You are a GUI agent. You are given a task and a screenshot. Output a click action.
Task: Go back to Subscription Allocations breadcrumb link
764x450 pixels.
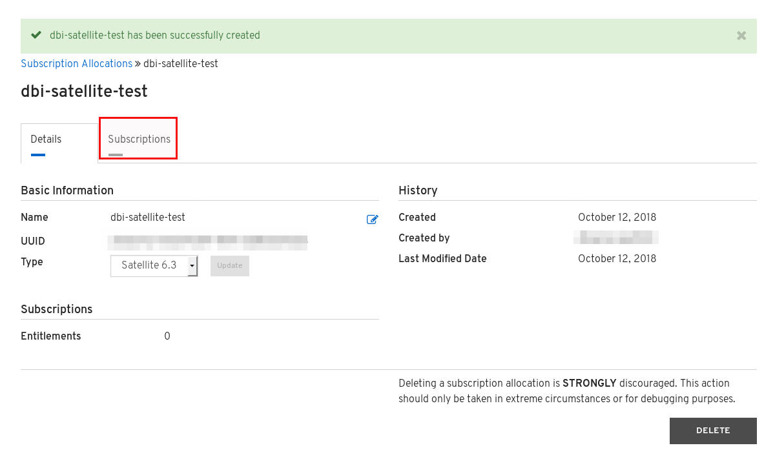(76, 64)
